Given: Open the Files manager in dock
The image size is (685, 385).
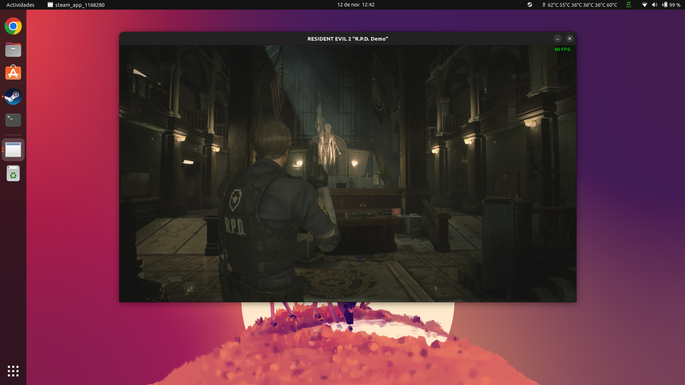Looking at the screenshot, I should pyautogui.click(x=13, y=50).
